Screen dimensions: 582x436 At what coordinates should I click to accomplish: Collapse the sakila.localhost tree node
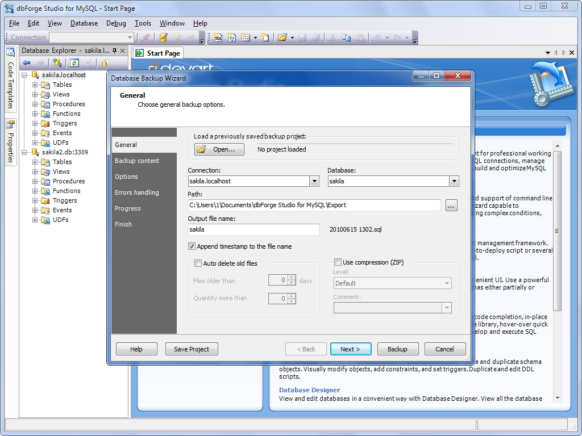point(24,76)
